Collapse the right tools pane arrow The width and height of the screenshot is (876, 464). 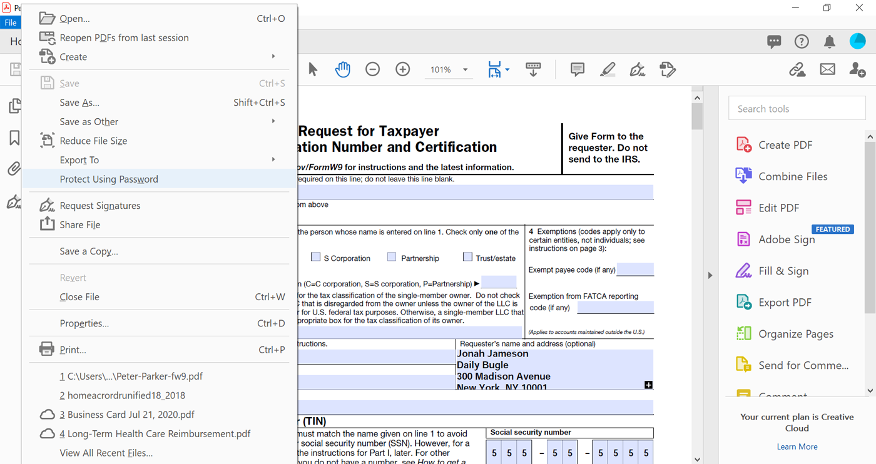[710, 275]
